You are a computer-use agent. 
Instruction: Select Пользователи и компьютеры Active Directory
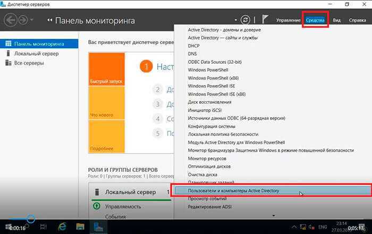click(x=273, y=190)
